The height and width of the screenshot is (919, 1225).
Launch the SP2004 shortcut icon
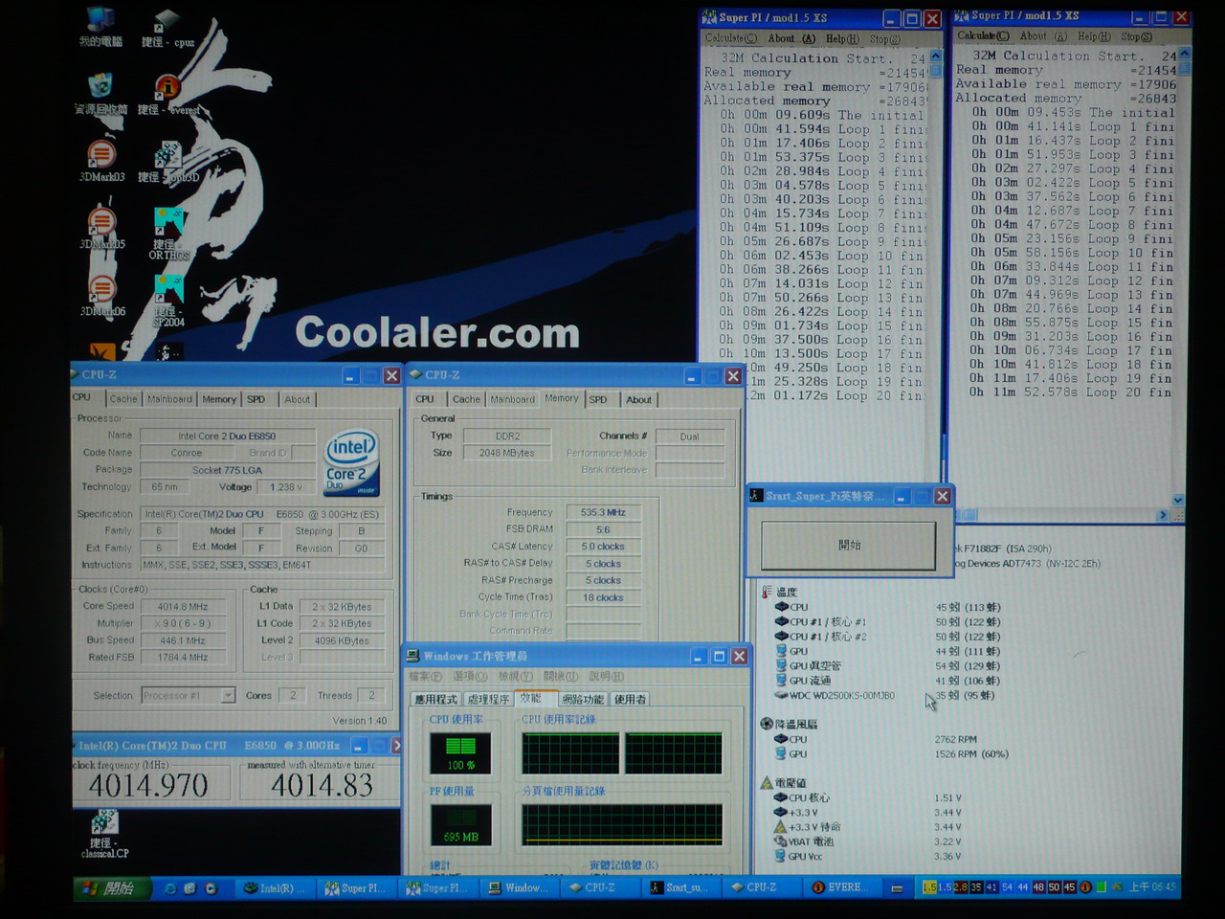click(x=168, y=301)
